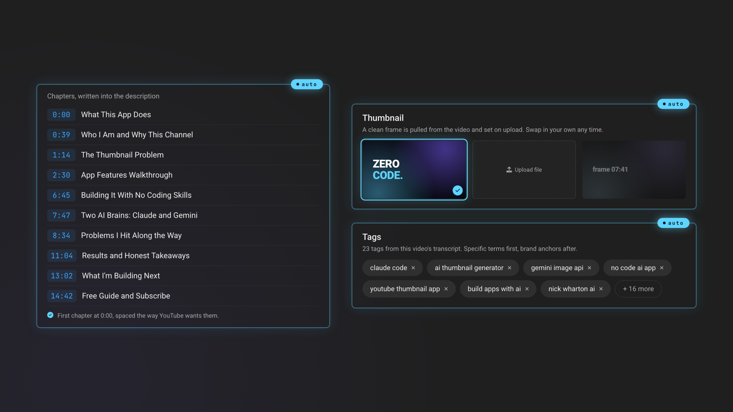This screenshot has width=733, height=412.
Task: Select chapter 'Results and Honest Takeaways'
Action: (x=136, y=256)
